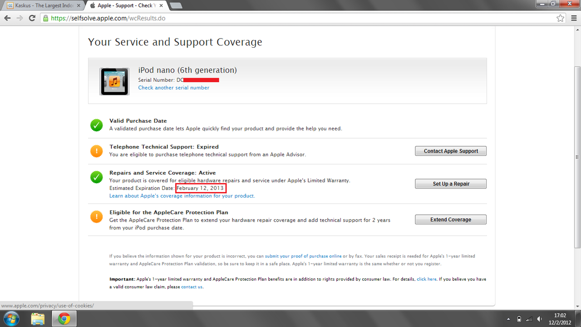This screenshot has height=327, width=581.
Task: Follow submit your proof of purchase online link
Action: tap(303, 256)
